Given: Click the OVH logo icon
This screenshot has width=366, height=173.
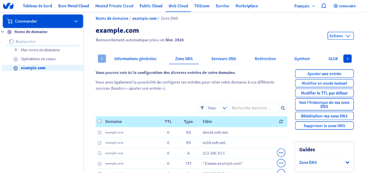Looking at the screenshot, I should click(8, 6).
